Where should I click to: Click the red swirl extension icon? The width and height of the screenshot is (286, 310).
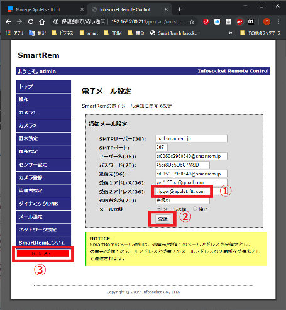point(206,21)
